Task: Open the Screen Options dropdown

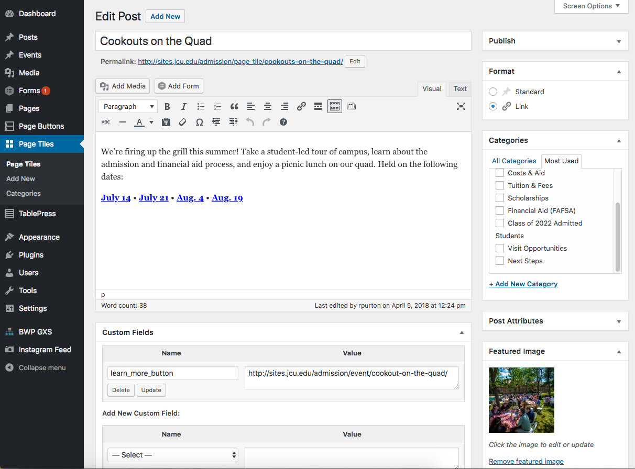Action: click(592, 6)
